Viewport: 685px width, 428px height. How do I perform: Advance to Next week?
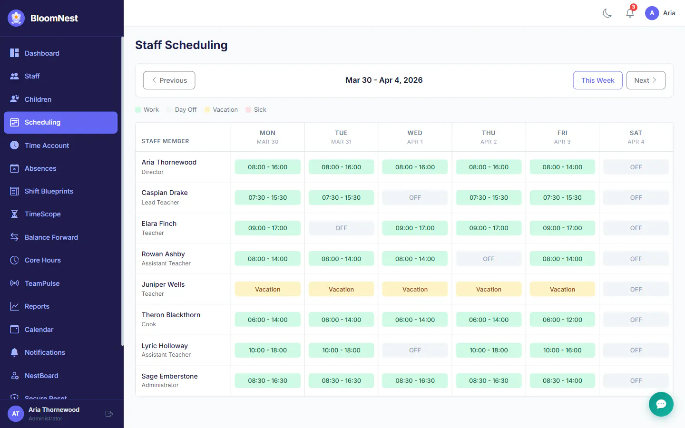pyautogui.click(x=646, y=80)
